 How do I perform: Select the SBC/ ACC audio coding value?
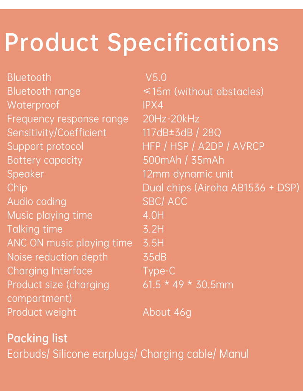(x=165, y=201)
